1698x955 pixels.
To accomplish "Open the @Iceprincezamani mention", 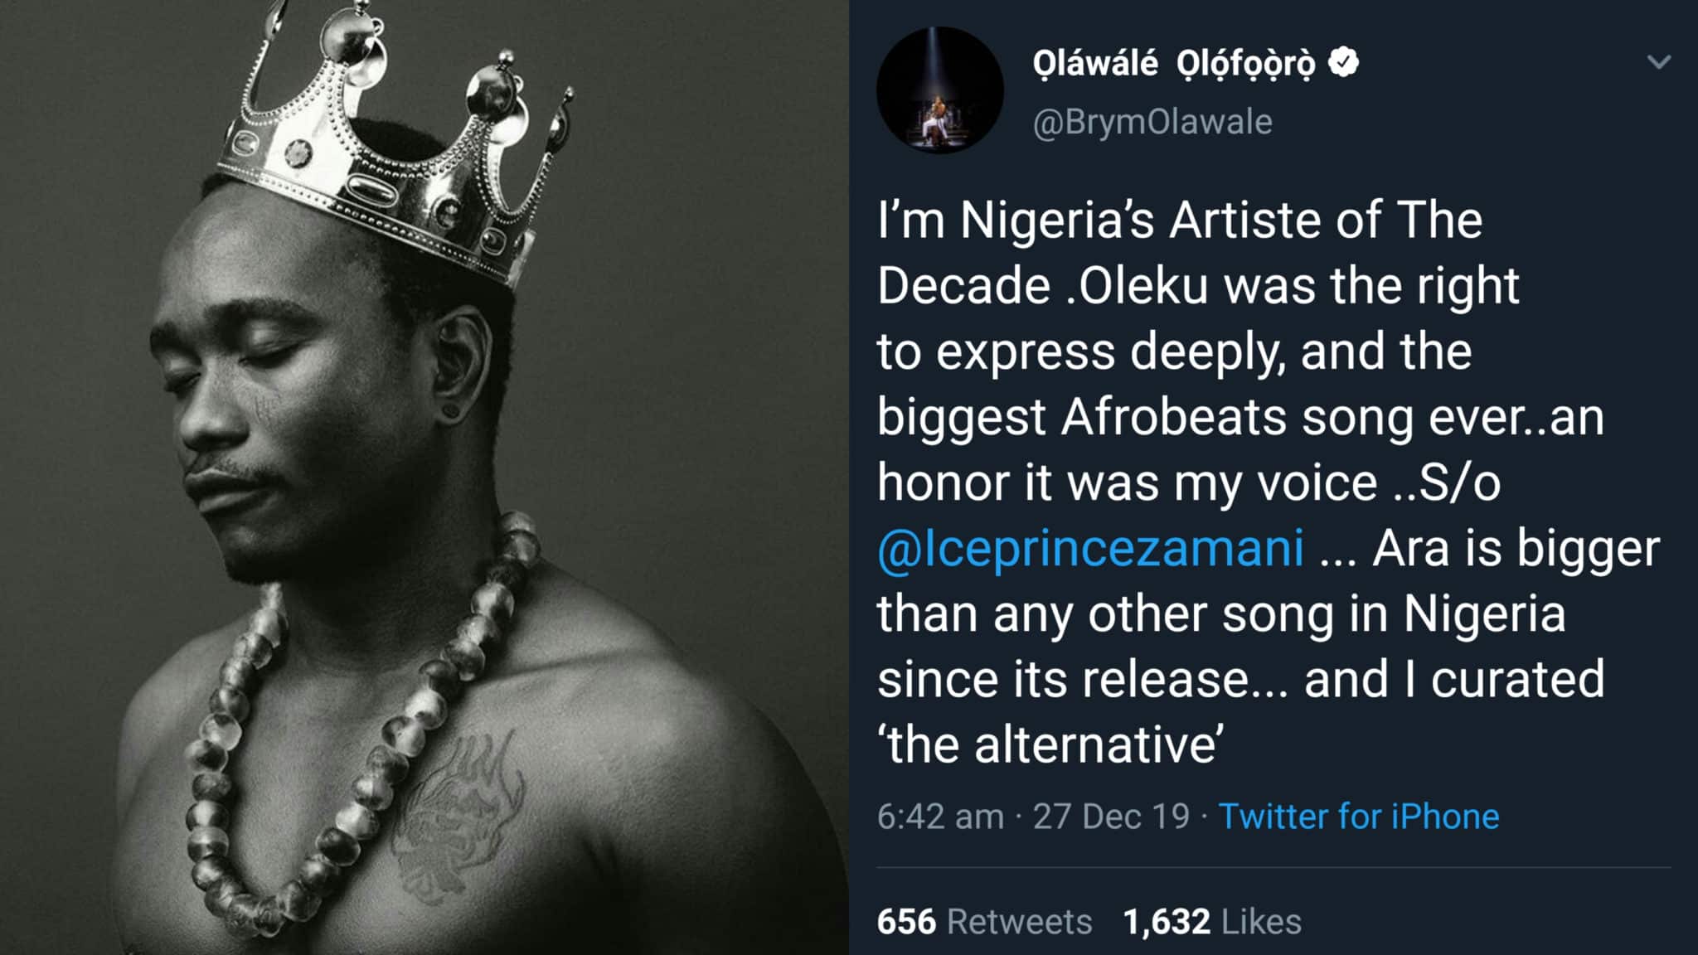I will (1090, 549).
